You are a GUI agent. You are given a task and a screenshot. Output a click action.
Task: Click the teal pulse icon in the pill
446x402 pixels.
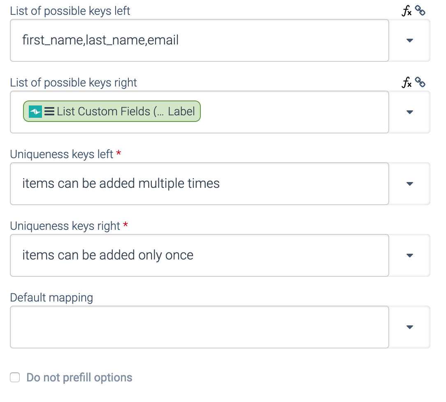[x=35, y=112]
